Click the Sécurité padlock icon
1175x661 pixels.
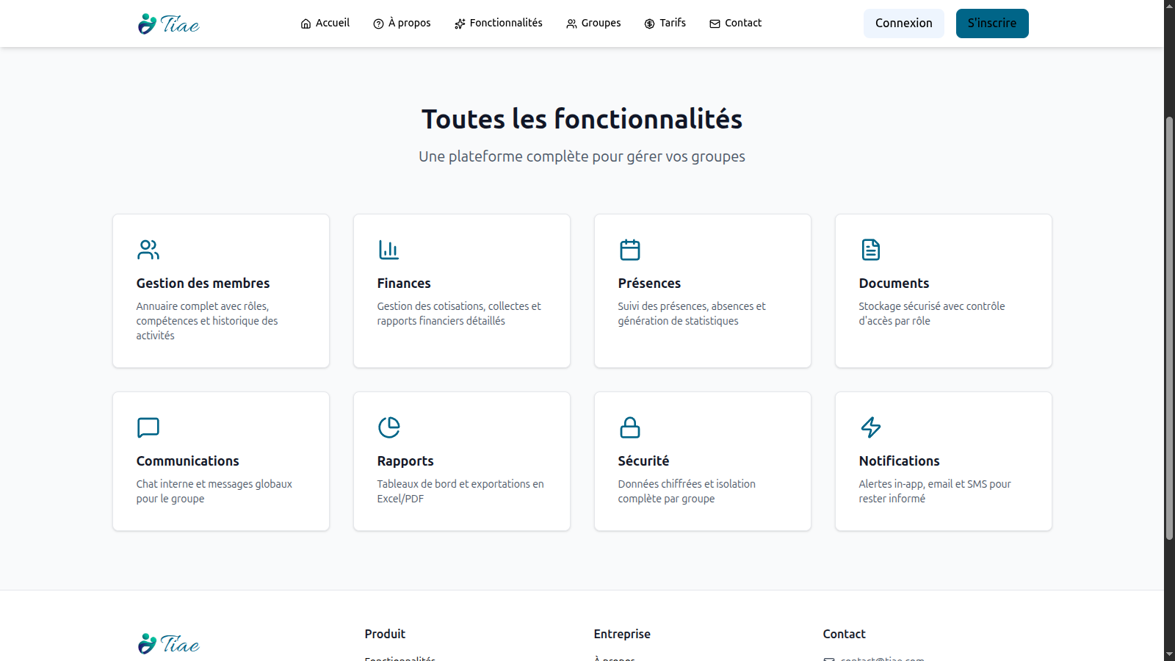tap(630, 427)
